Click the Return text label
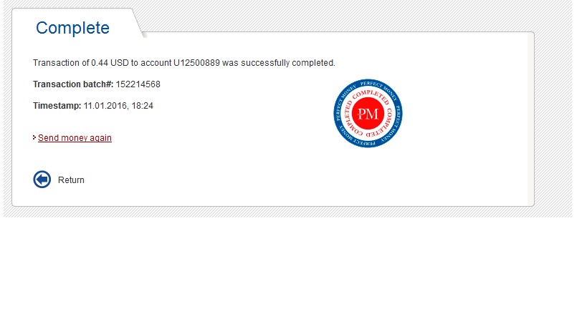 point(71,180)
